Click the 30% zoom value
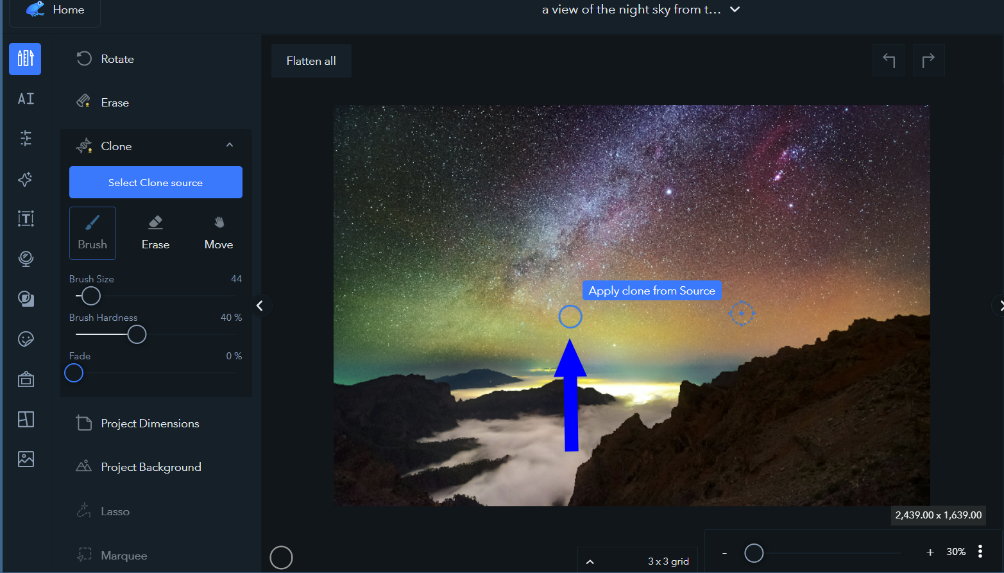 pyautogui.click(x=956, y=552)
